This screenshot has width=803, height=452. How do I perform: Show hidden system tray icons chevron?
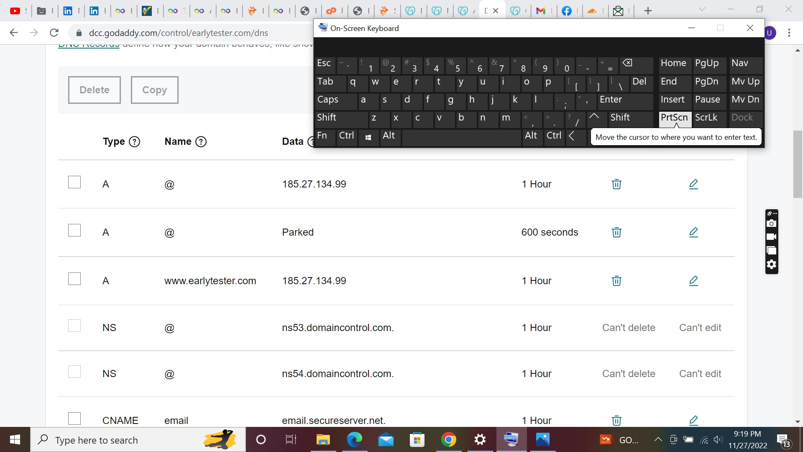pos(658,439)
